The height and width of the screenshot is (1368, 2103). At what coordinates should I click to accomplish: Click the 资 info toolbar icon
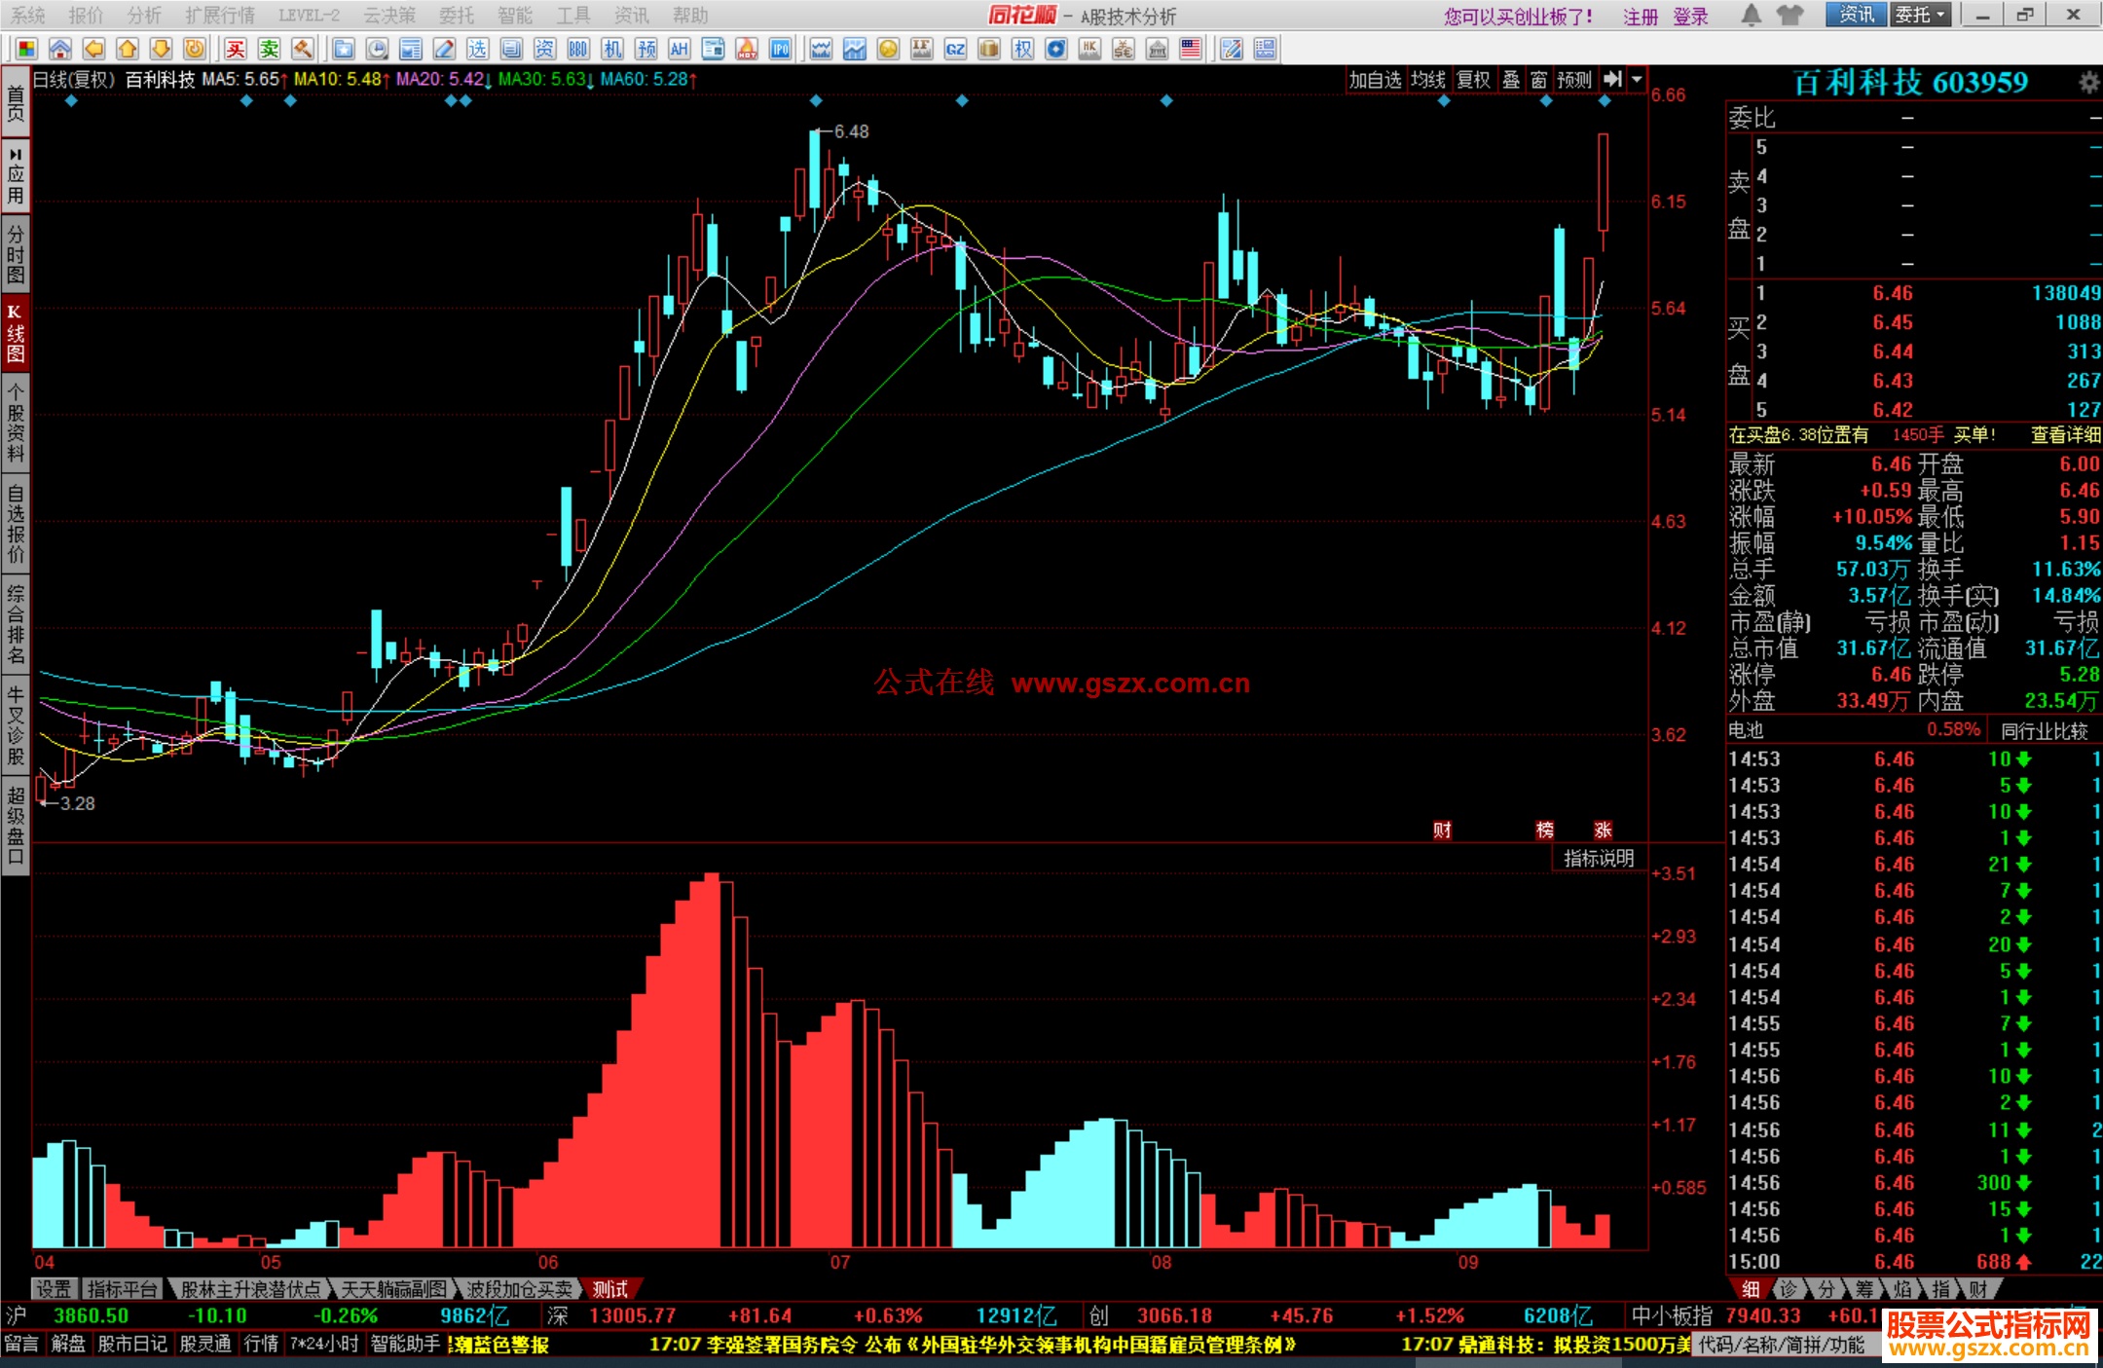click(x=544, y=49)
